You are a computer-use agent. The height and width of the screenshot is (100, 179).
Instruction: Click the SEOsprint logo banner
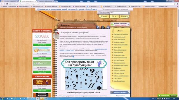[42, 64]
